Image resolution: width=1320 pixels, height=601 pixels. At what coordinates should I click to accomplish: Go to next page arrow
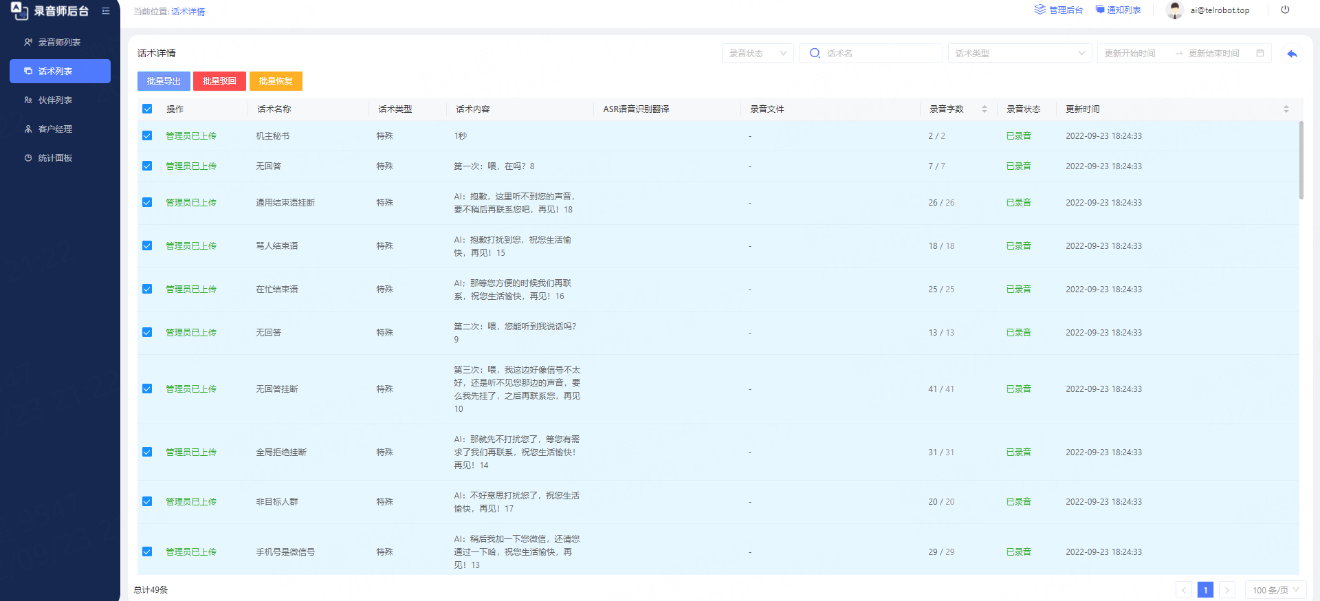pos(1227,590)
